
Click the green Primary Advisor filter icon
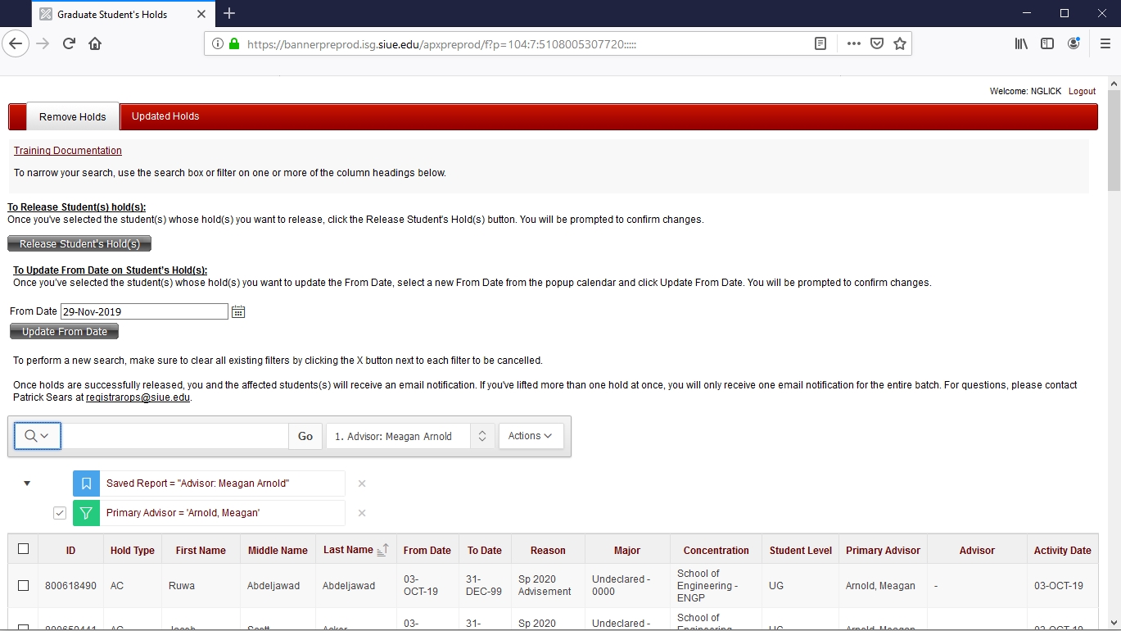(x=86, y=513)
